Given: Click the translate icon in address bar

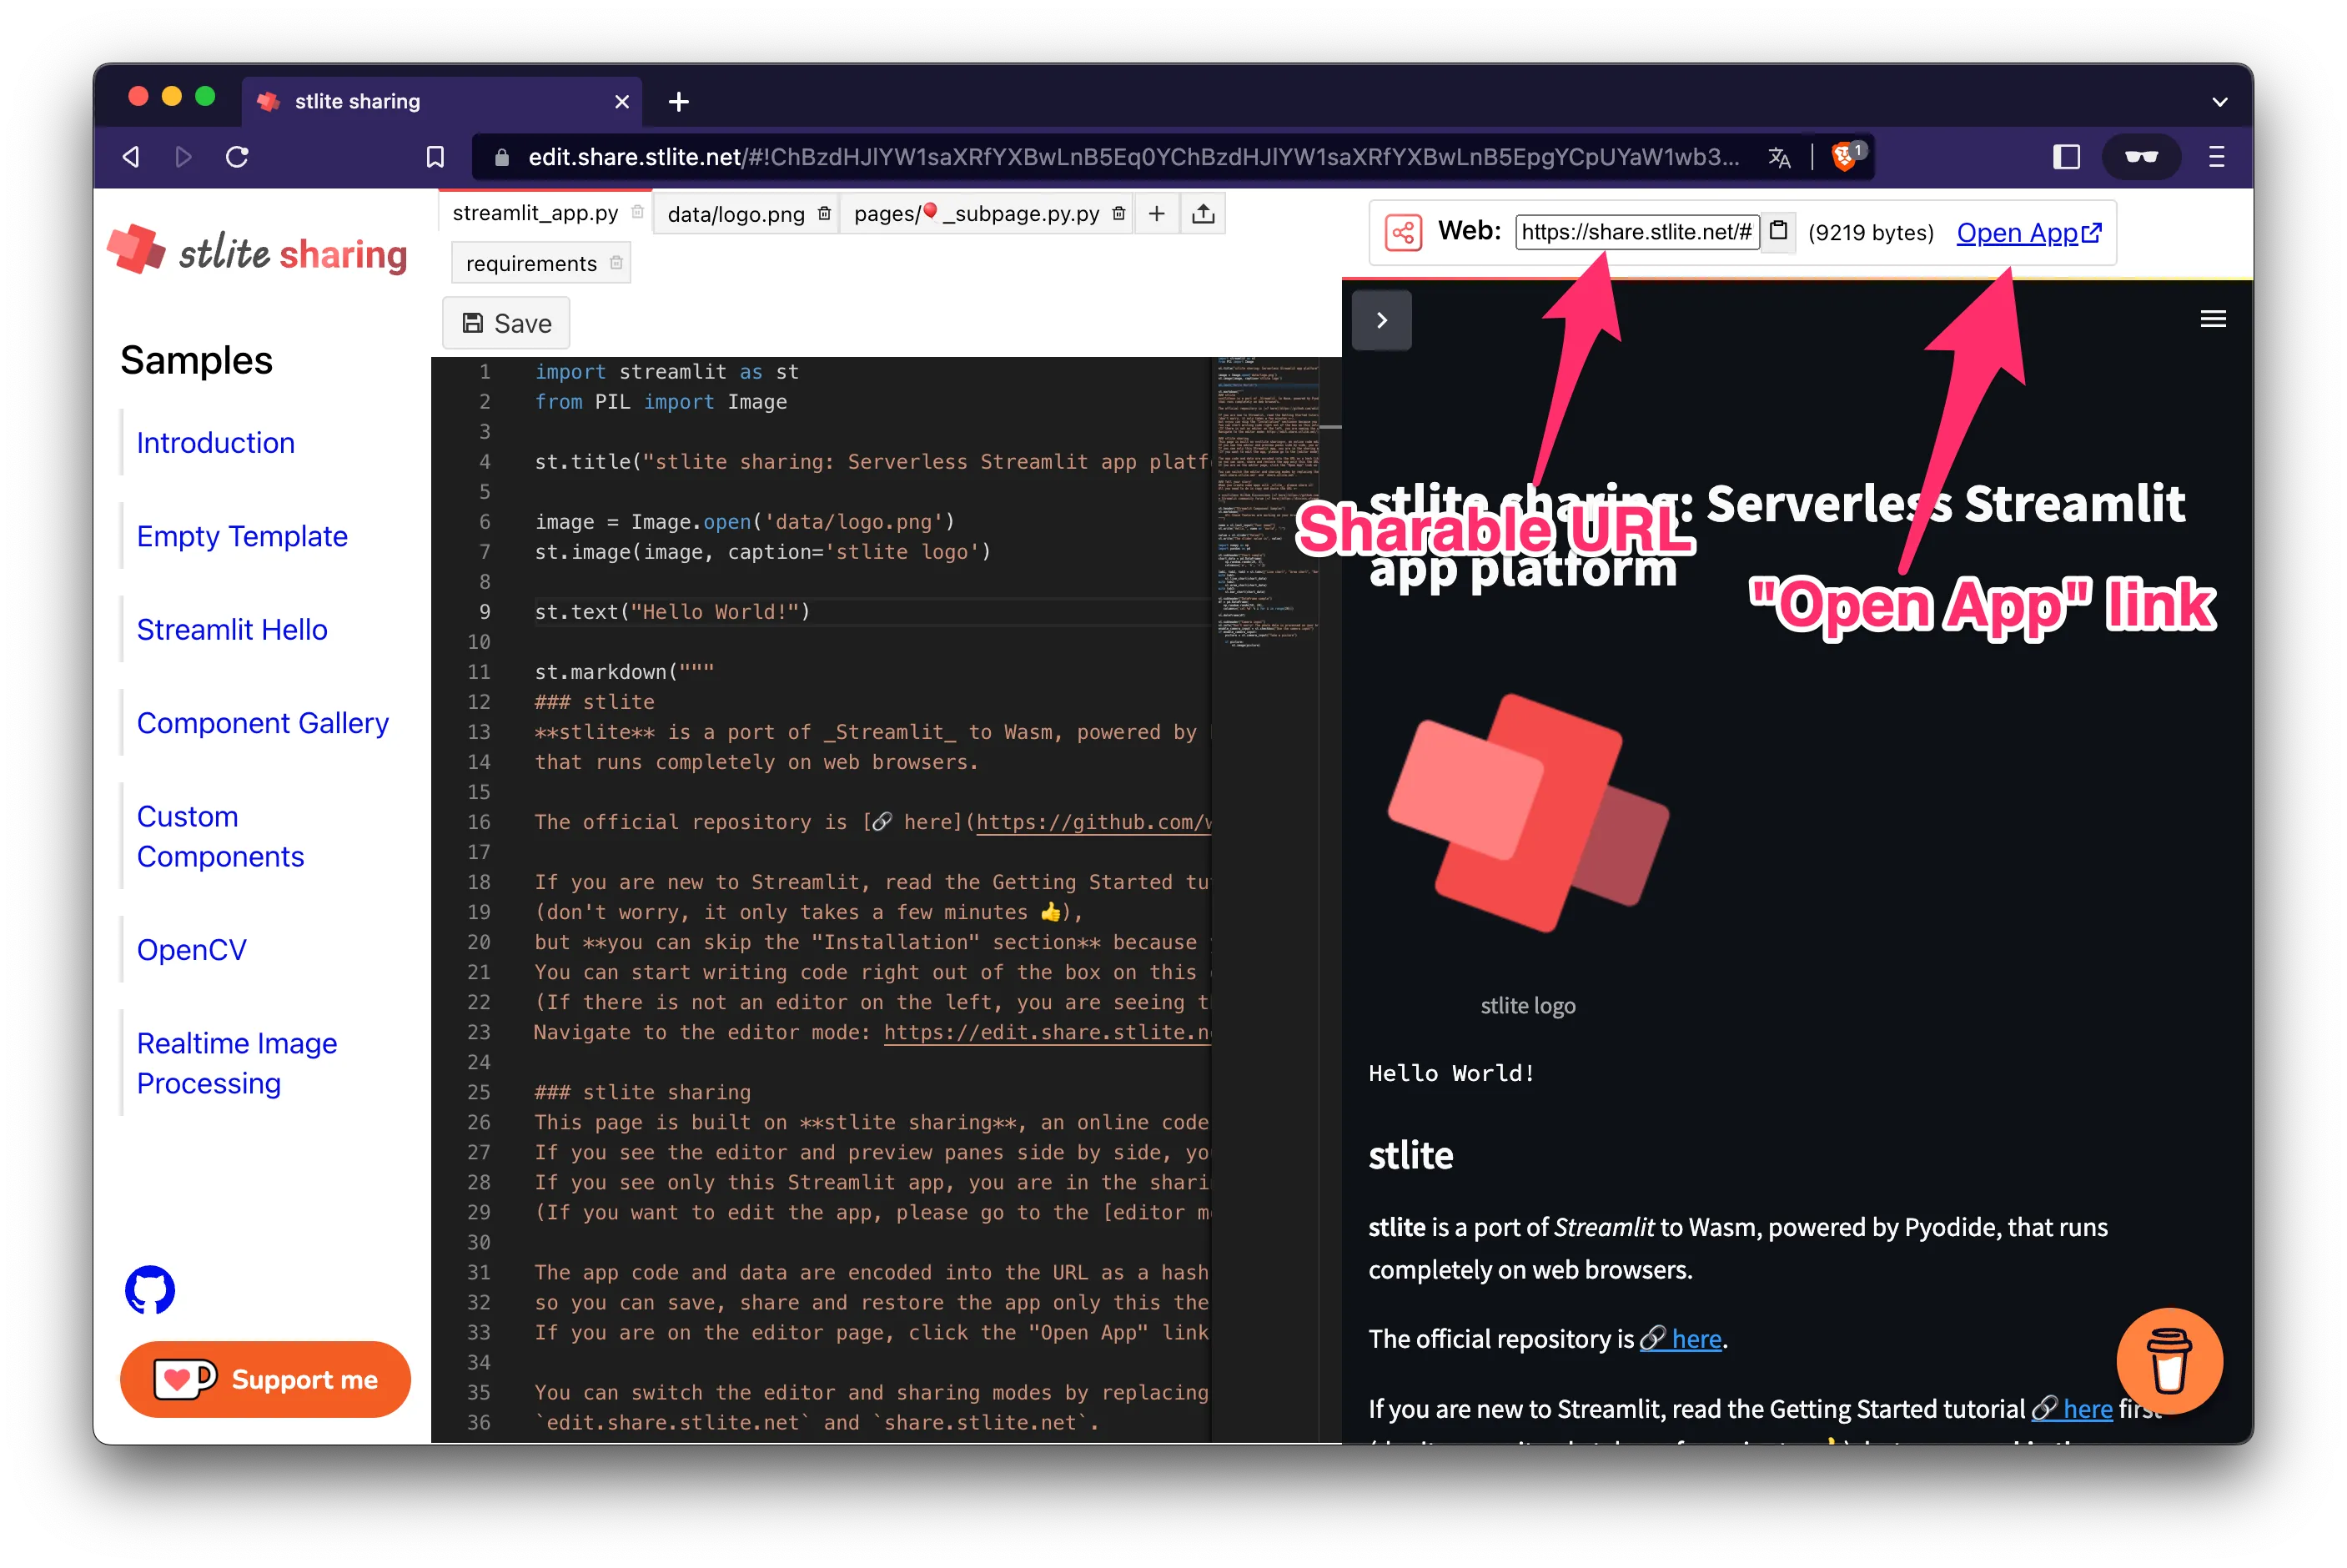Looking at the screenshot, I should (1779, 157).
